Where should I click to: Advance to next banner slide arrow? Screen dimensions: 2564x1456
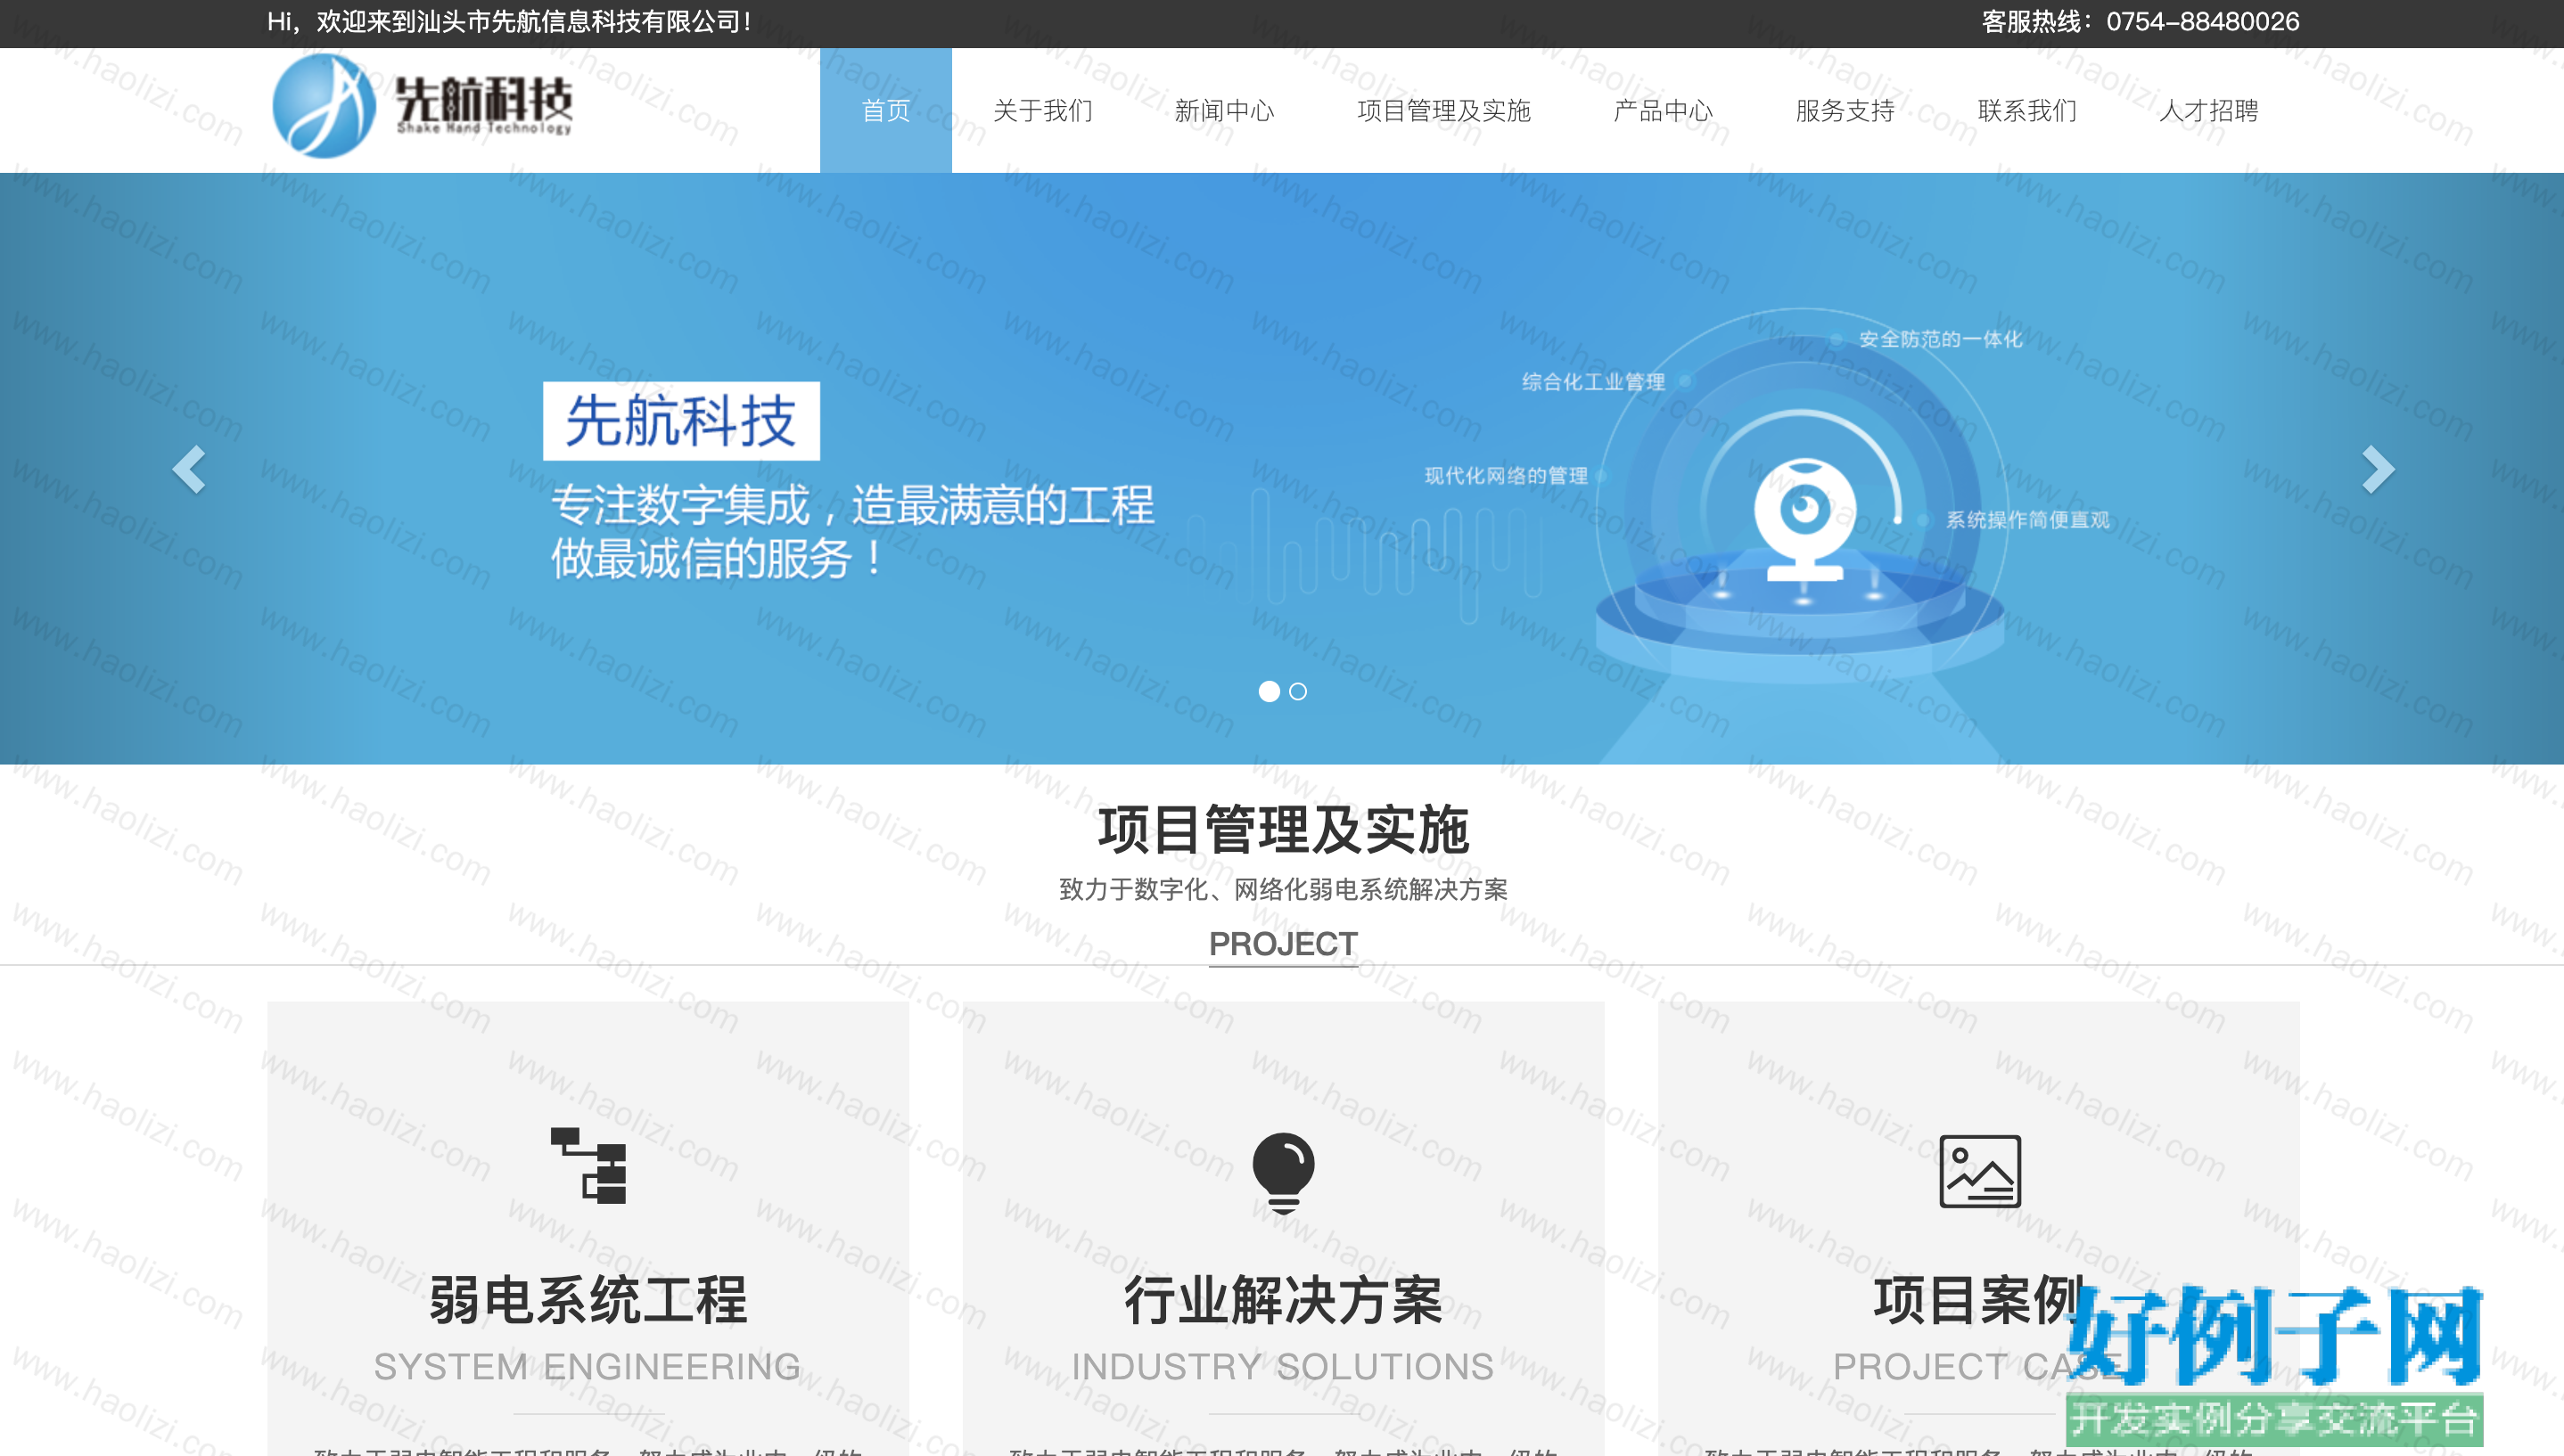[x=2377, y=469]
